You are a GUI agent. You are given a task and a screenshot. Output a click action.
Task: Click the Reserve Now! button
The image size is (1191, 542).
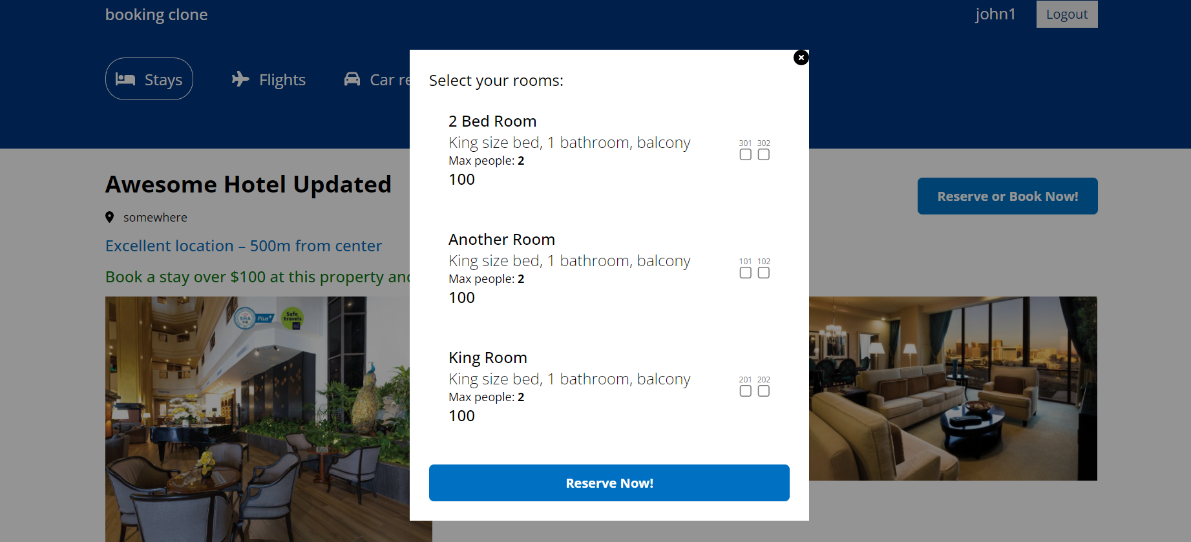point(609,483)
